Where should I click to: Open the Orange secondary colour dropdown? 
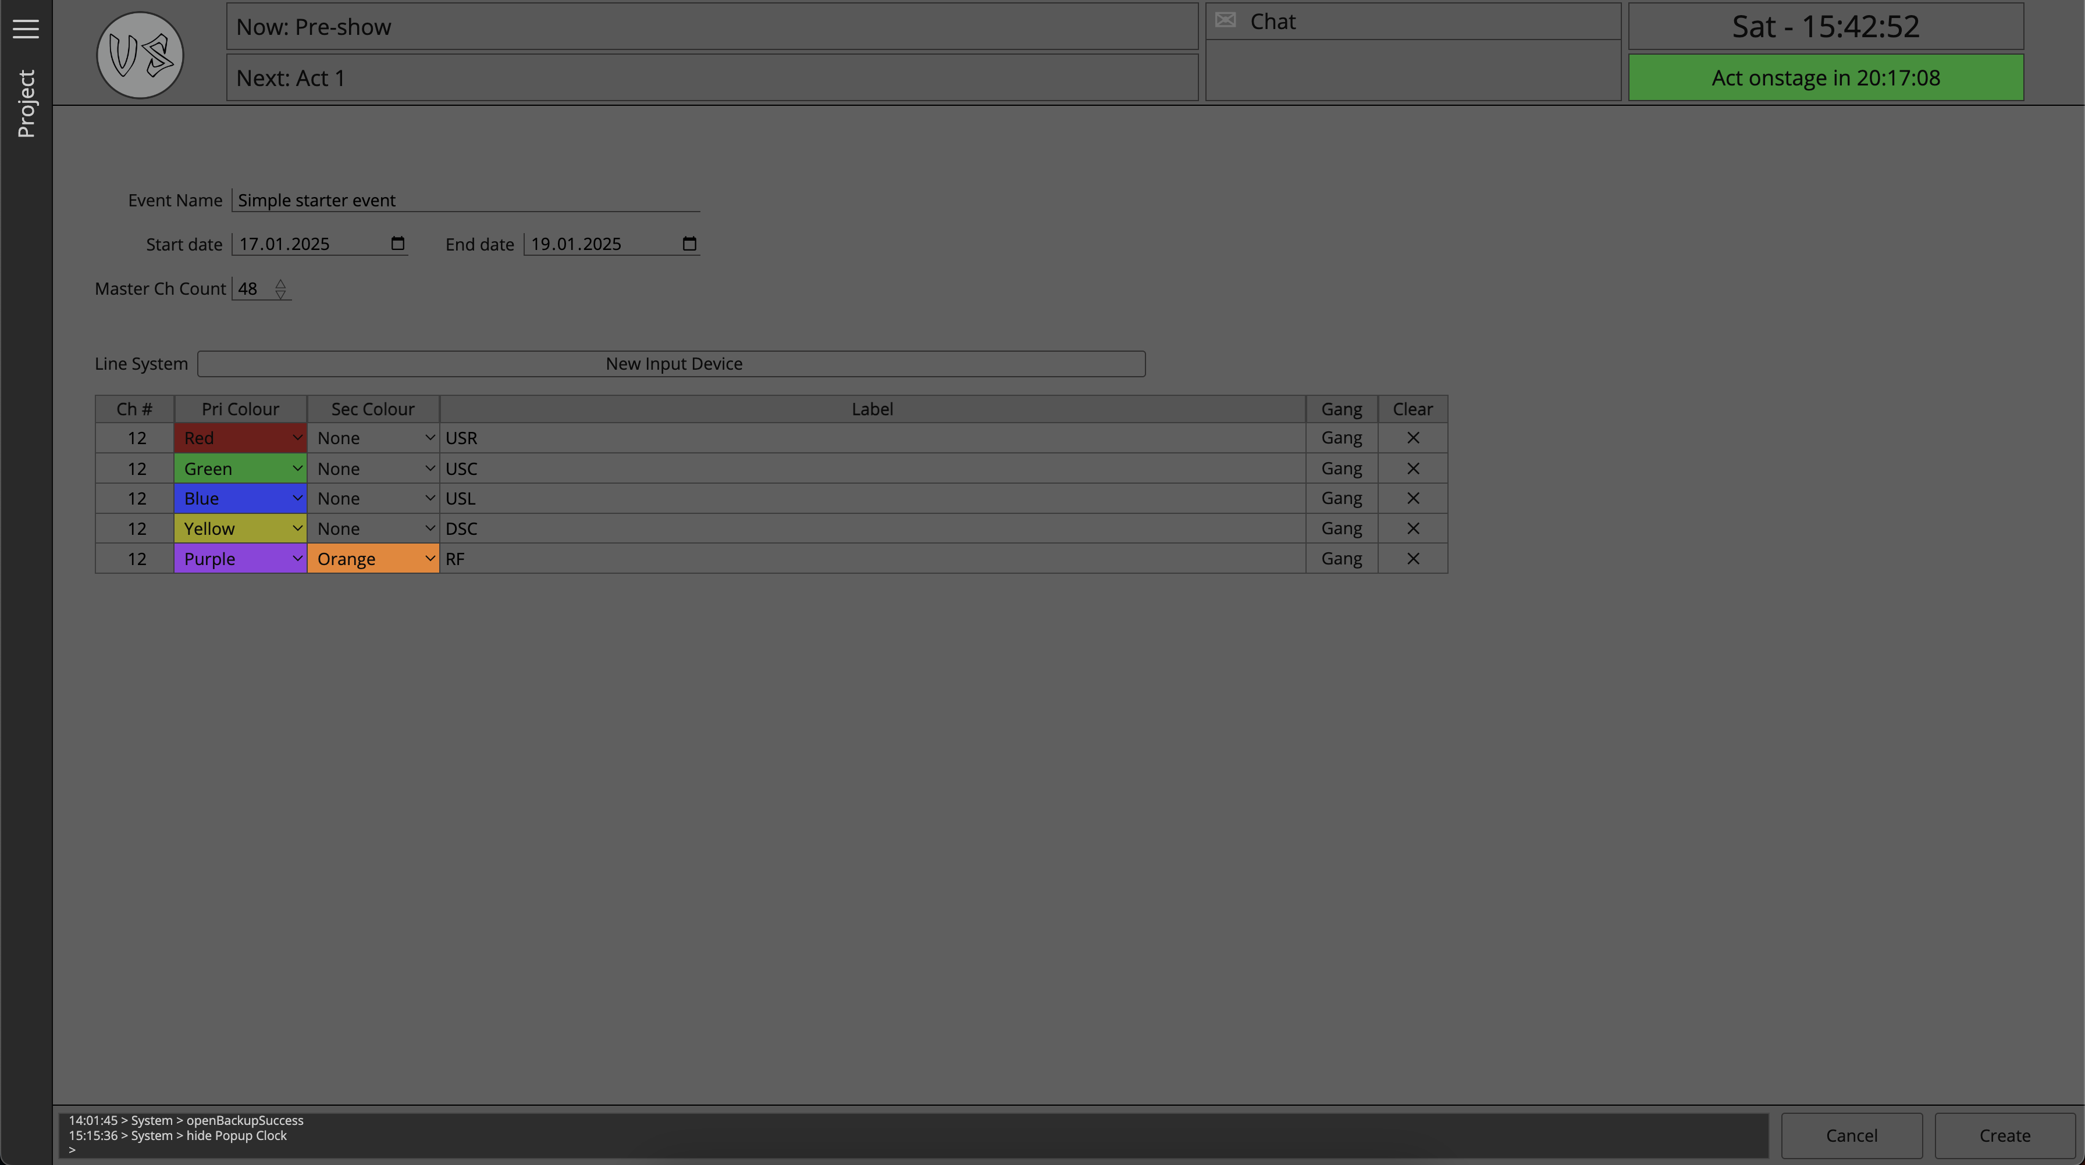click(374, 559)
